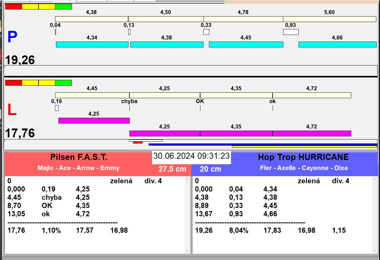Click the cream segment labeled 5,60
Image resolution: width=380 pixels, height=260 pixels.
pyautogui.click(x=329, y=19)
